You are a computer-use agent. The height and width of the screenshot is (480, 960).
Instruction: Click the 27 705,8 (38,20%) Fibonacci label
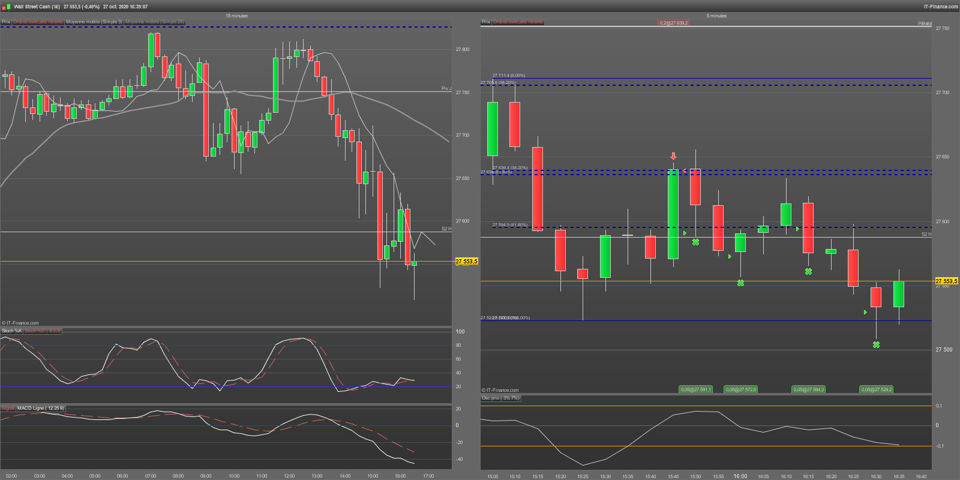pyautogui.click(x=498, y=83)
